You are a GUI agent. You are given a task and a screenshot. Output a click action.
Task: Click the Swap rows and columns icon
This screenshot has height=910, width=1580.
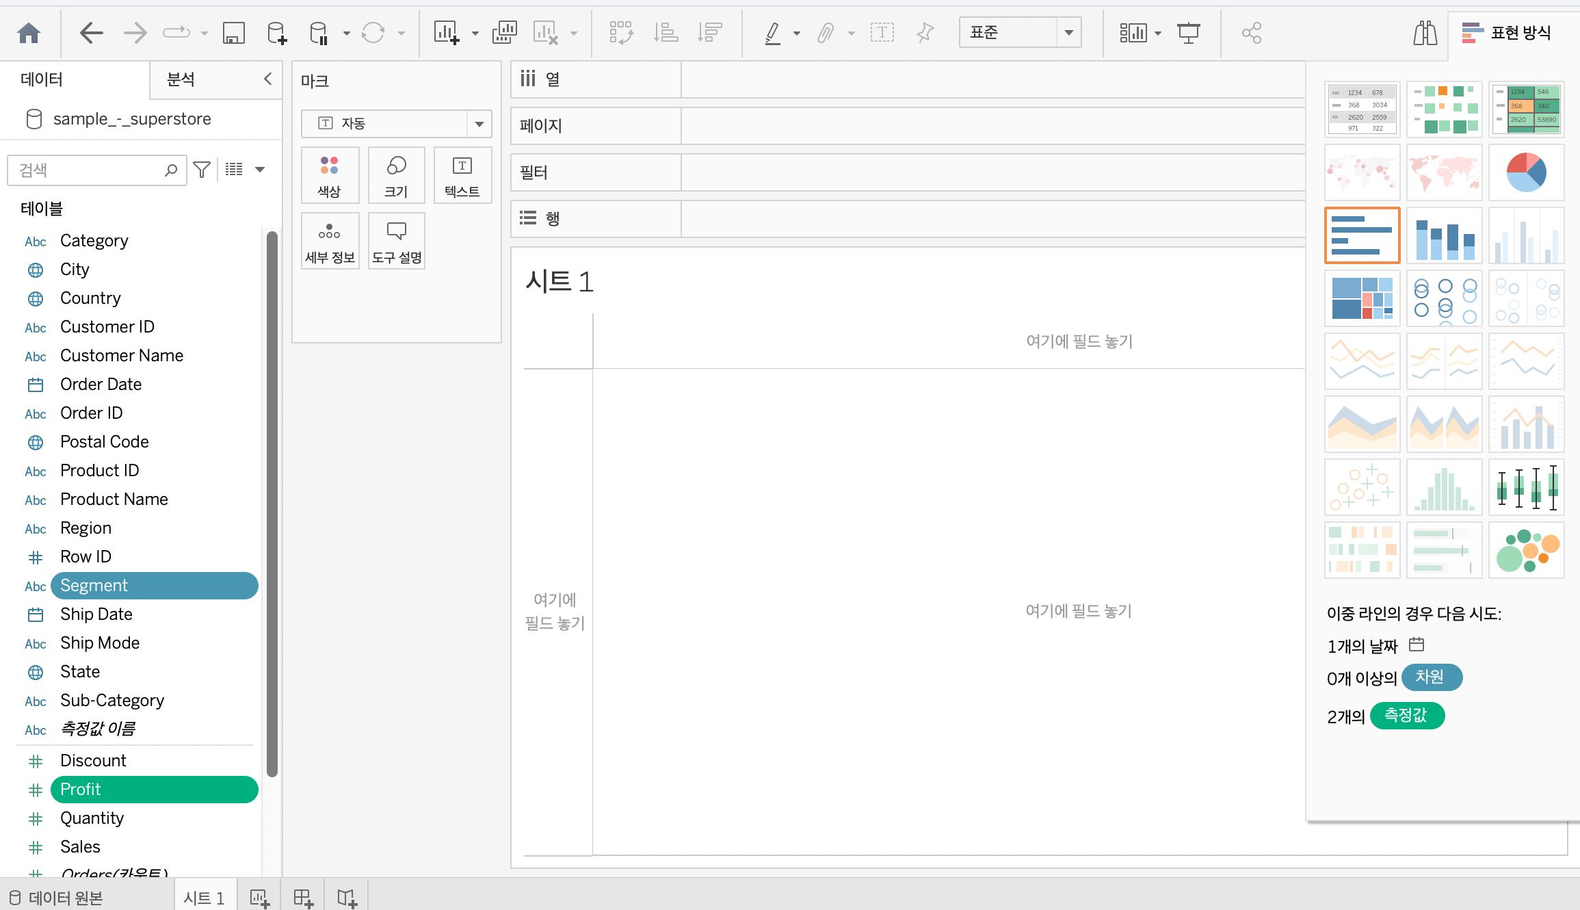point(621,32)
